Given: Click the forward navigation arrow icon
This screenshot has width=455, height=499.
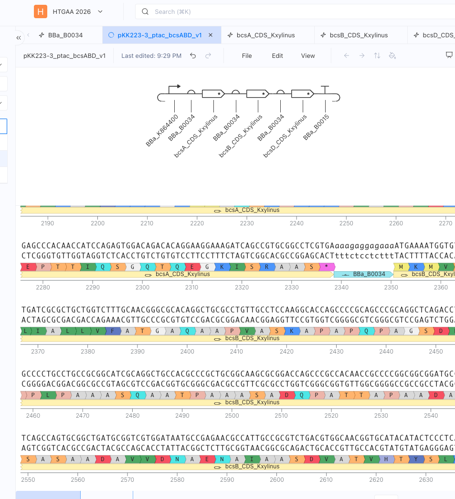Looking at the screenshot, I should click(x=361, y=55).
